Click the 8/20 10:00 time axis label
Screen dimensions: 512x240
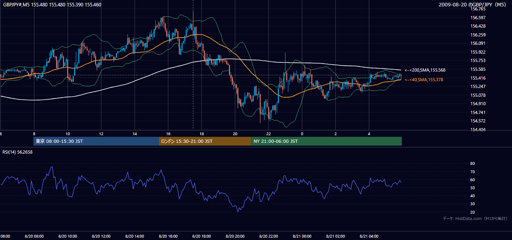67,236
